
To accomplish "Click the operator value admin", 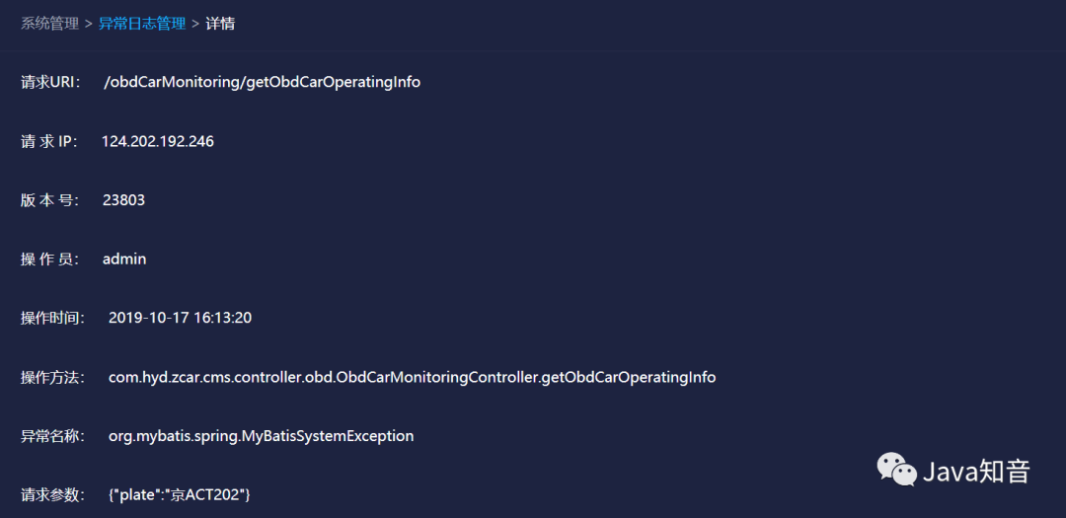I will 124,259.
